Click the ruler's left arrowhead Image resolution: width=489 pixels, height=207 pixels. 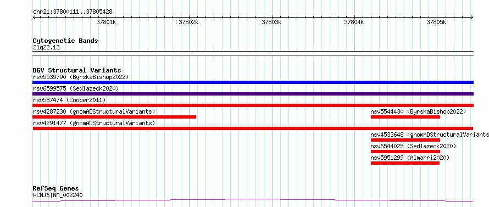click(x=34, y=17)
